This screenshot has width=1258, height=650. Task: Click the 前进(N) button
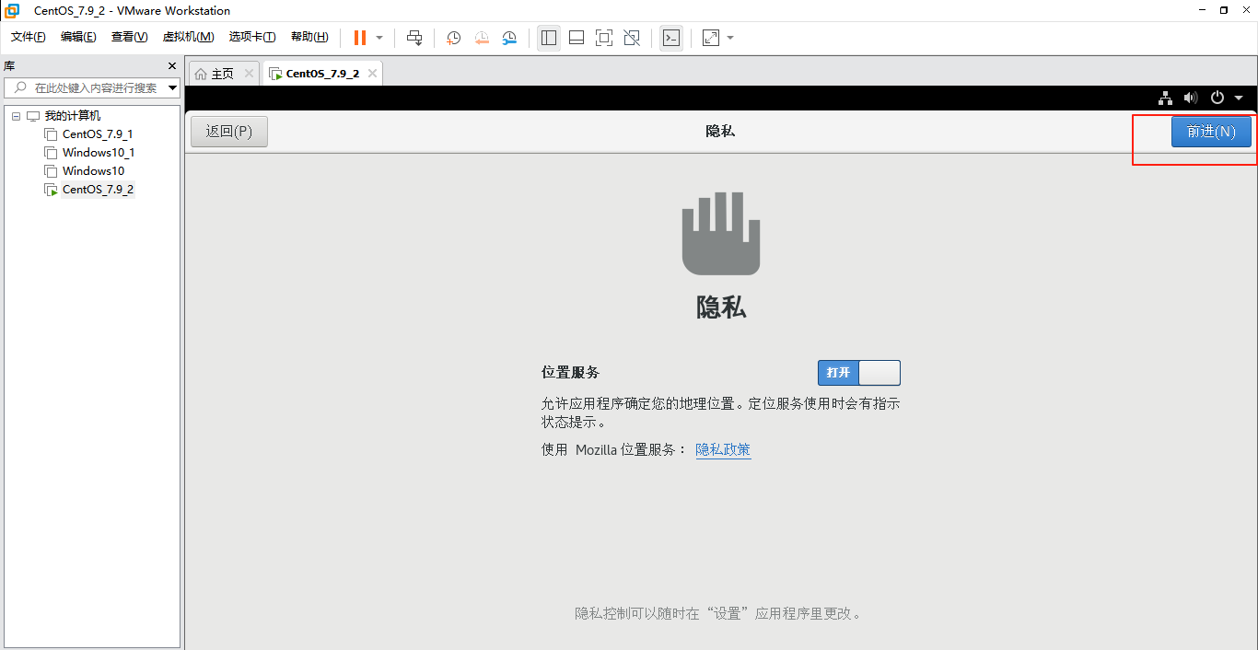coord(1211,132)
